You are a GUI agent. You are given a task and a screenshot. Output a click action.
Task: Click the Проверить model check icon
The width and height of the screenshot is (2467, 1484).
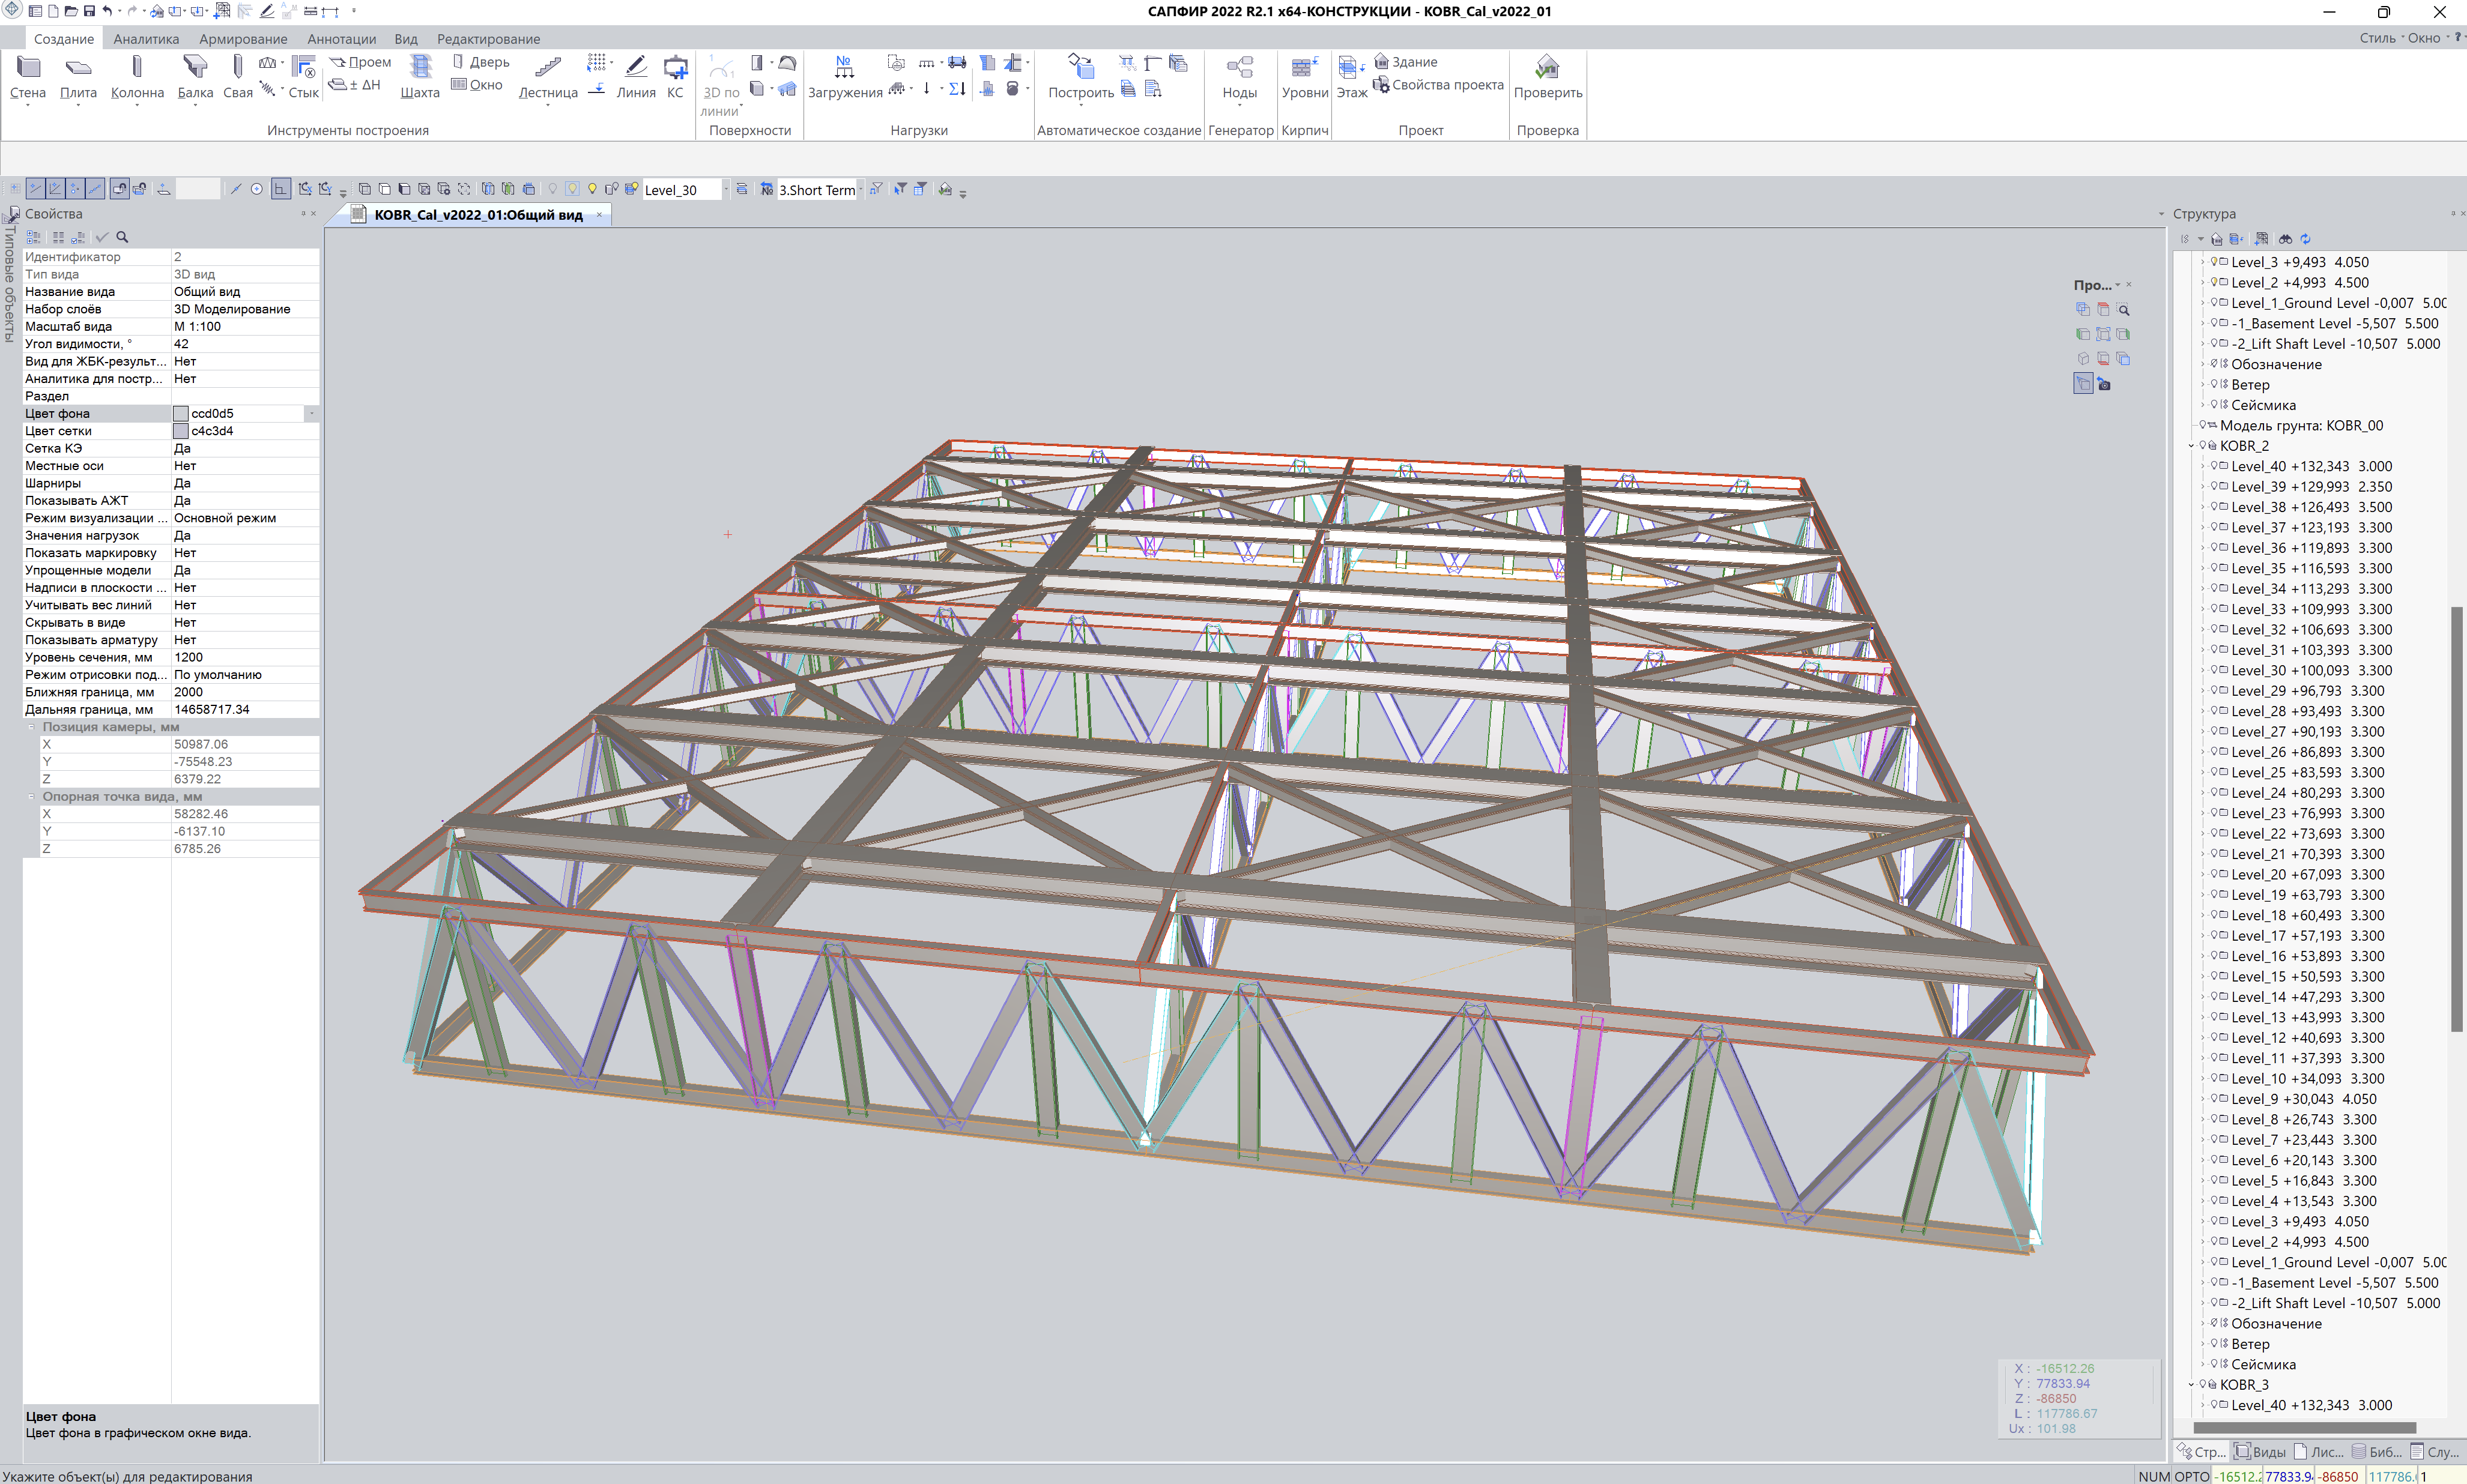(1546, 68)
